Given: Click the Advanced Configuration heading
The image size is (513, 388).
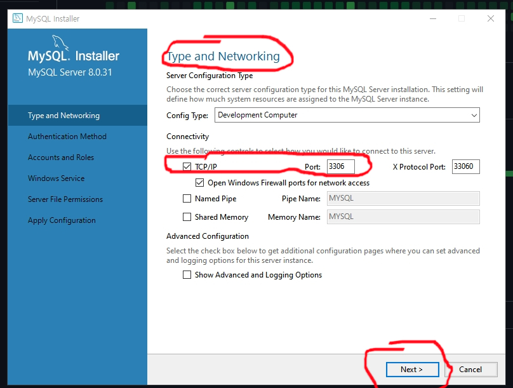Looking at the screenshot, I should click(x=208, y=236).
